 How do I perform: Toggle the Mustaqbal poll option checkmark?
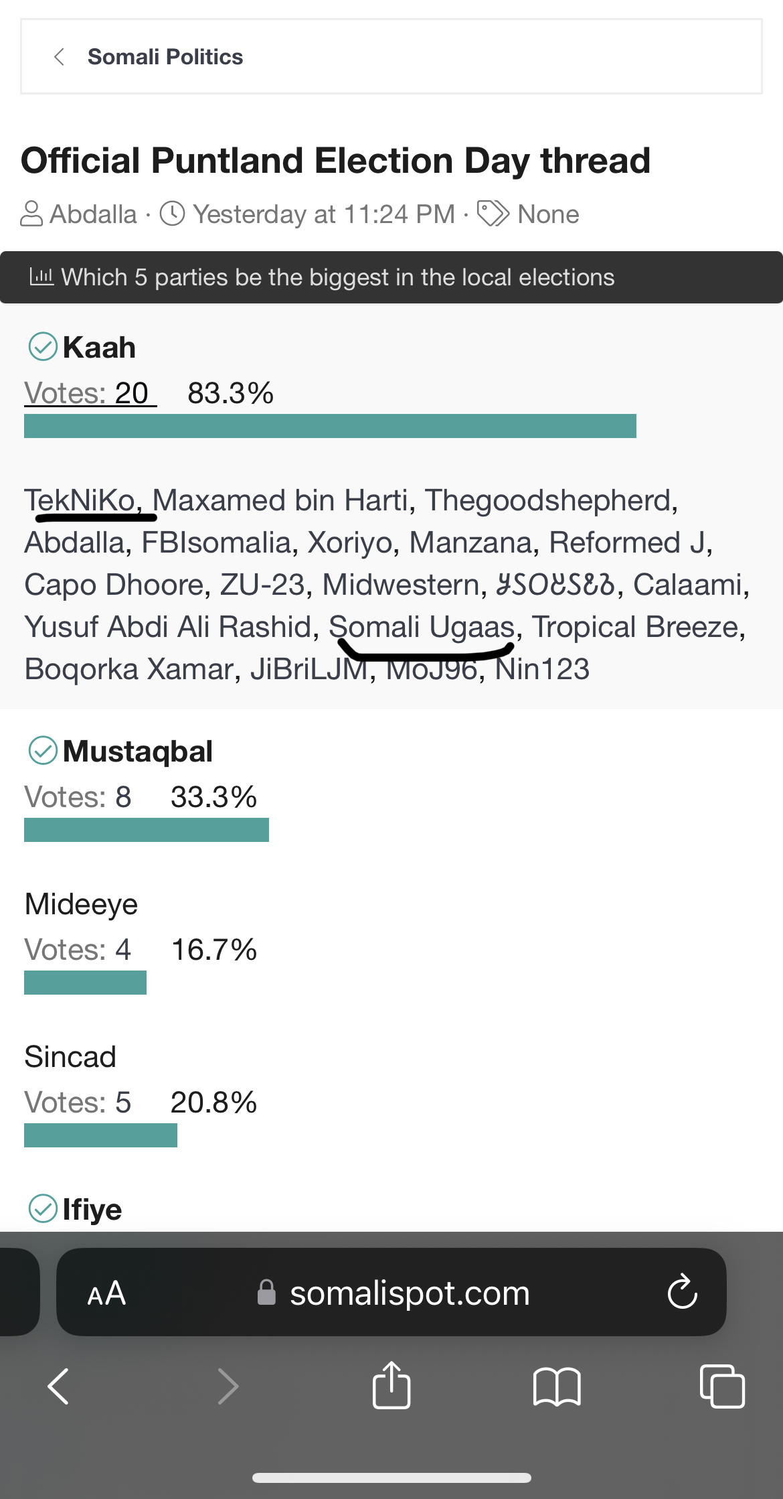43,751
